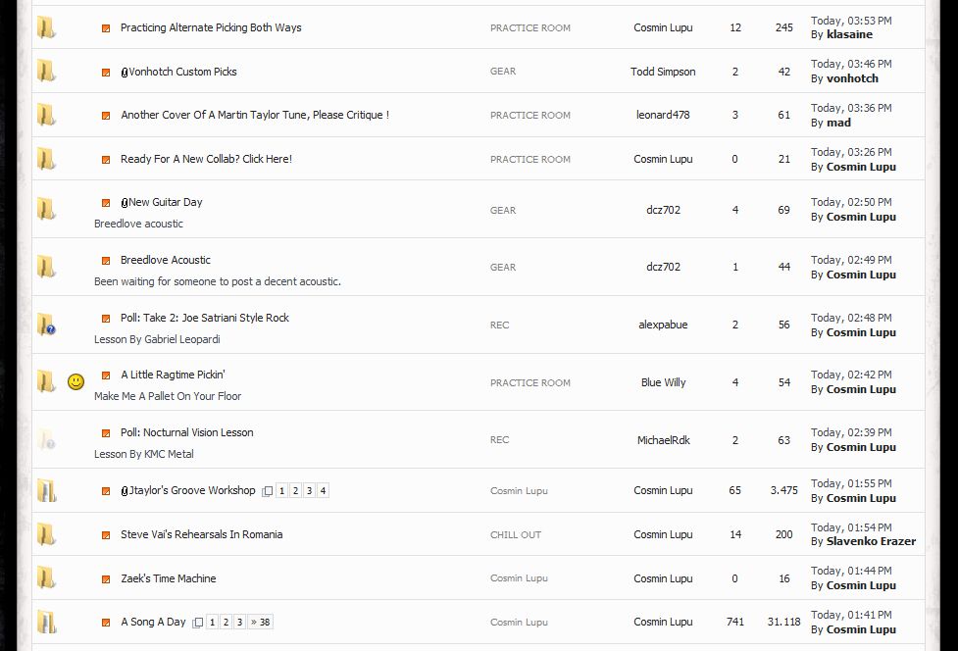Click the paperclip attachment icon on New Guitar Day
Image resolution: width=958 pixels, height=651 pixels.
coord(124,203)
